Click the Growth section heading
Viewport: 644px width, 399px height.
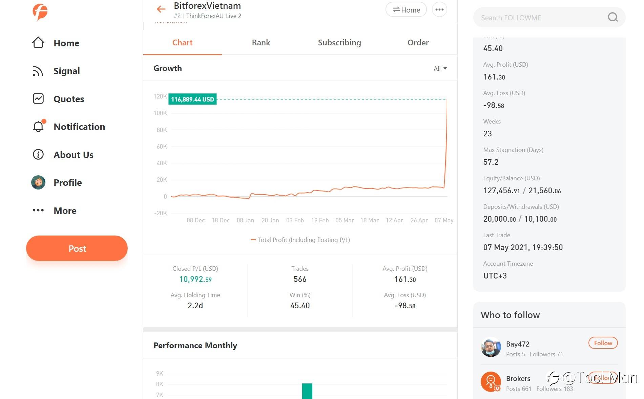168,68
